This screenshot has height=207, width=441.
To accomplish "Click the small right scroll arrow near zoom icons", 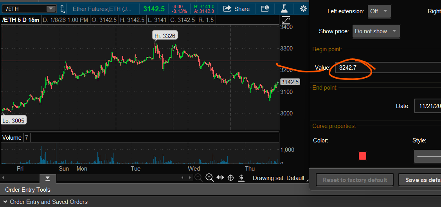I will (x=190, y=178).
